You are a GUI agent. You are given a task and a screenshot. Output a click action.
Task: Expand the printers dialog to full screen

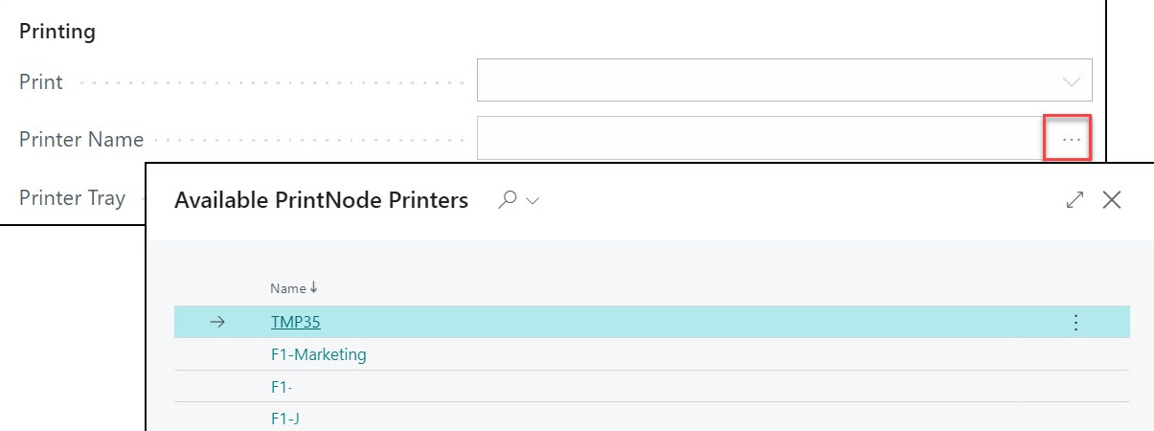pos(1075,199)
